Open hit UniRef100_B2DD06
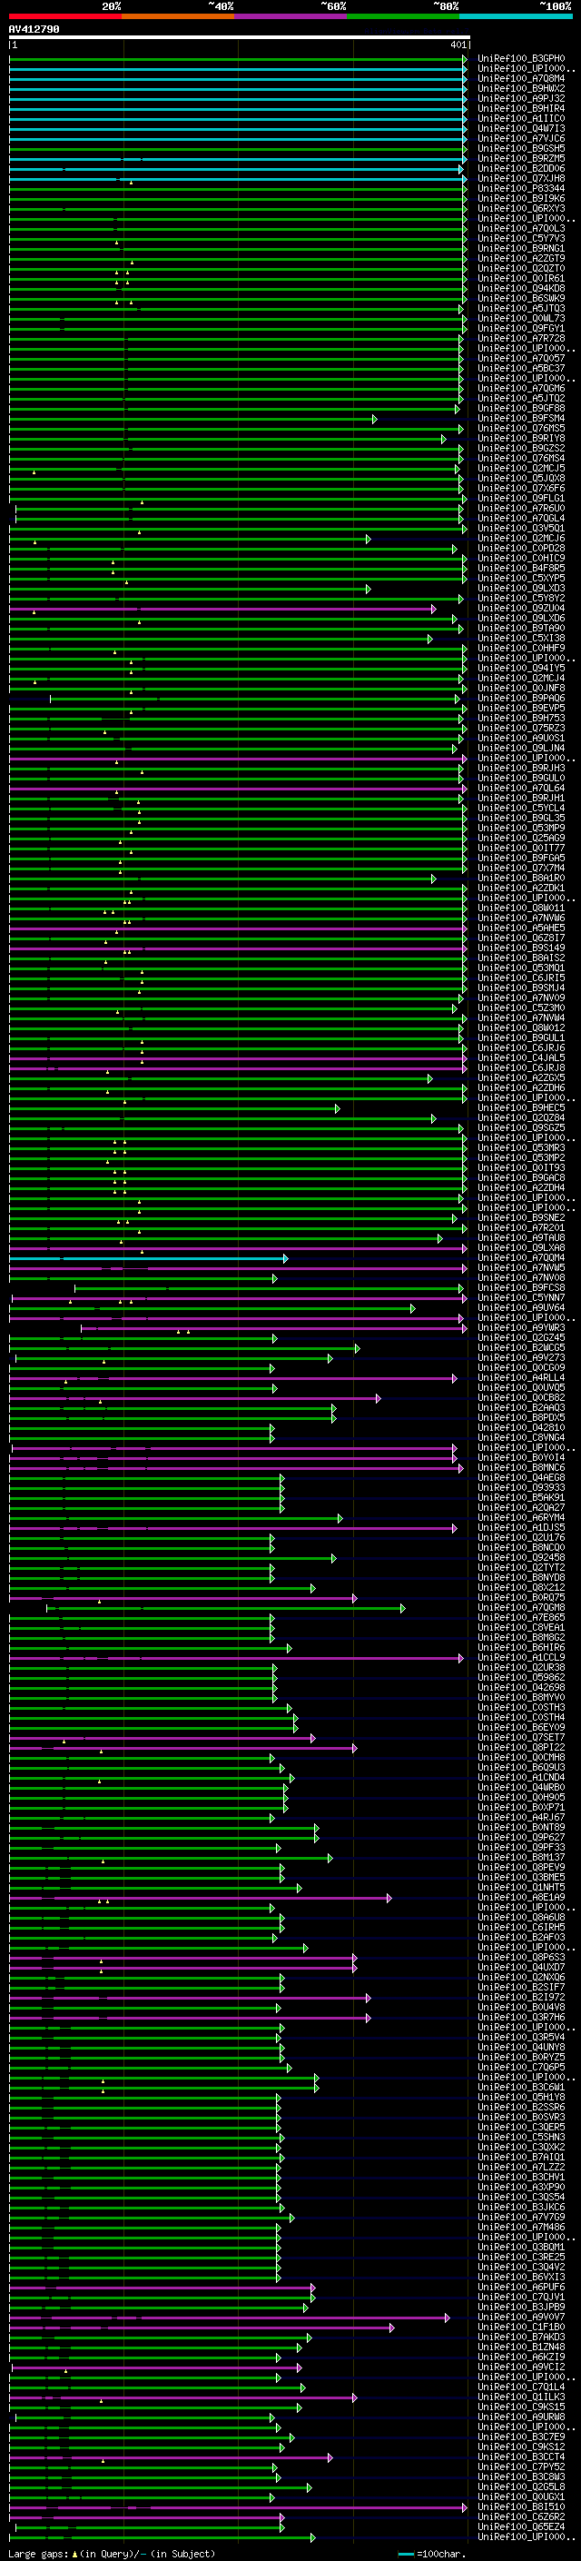 click(521, 169)
